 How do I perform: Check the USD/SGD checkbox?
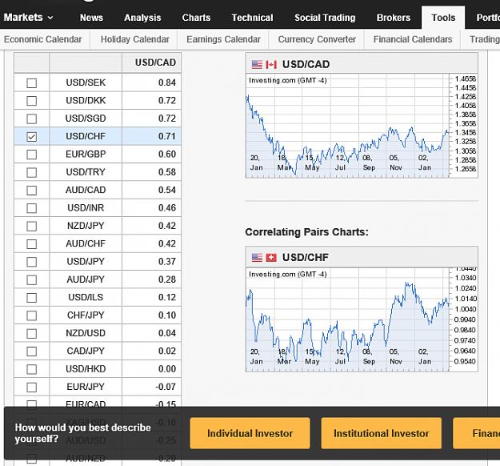(x=31, y=119)
